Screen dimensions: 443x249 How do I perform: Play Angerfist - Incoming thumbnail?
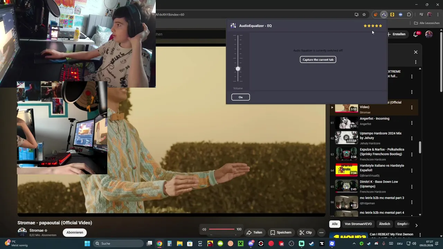(x=346, y=122)
